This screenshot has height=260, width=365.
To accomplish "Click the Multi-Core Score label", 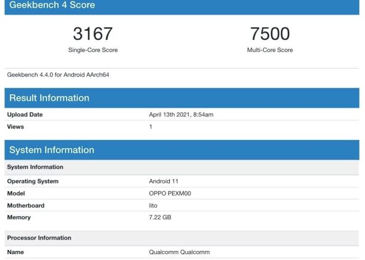I will point(270,50).
